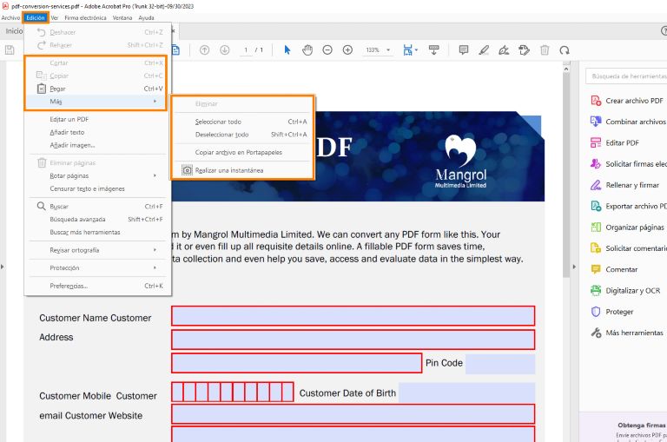Click the Búsqueda de herramientas search box

tap(626, 76)
